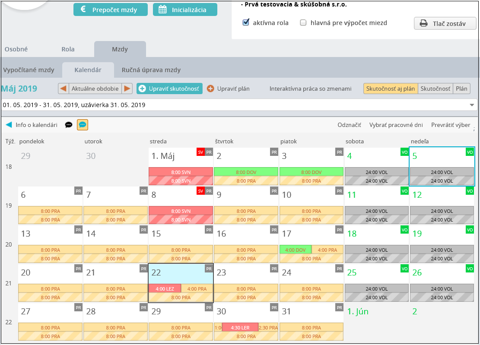Click the red SV badge on 1. Máj
Viewport: 480px width, 345px height.
coord(200,152)
